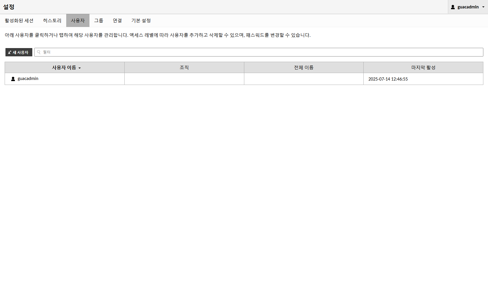Sort by 전체 이름 column header
488x304 pixels.
coord(304,68)
